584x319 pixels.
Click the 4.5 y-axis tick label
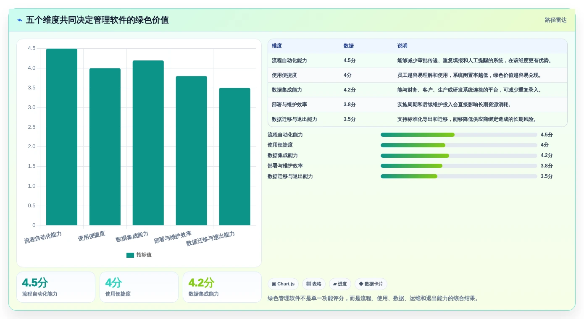[x=32, y=49]
